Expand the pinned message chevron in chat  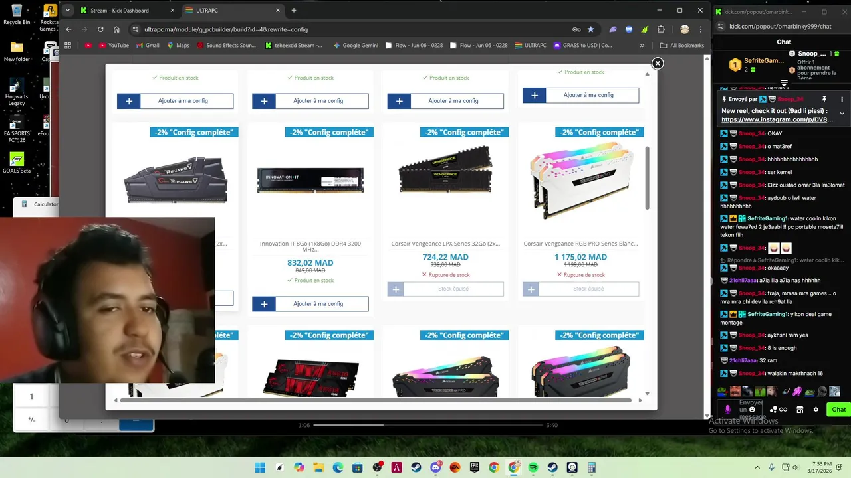(842, 113)
